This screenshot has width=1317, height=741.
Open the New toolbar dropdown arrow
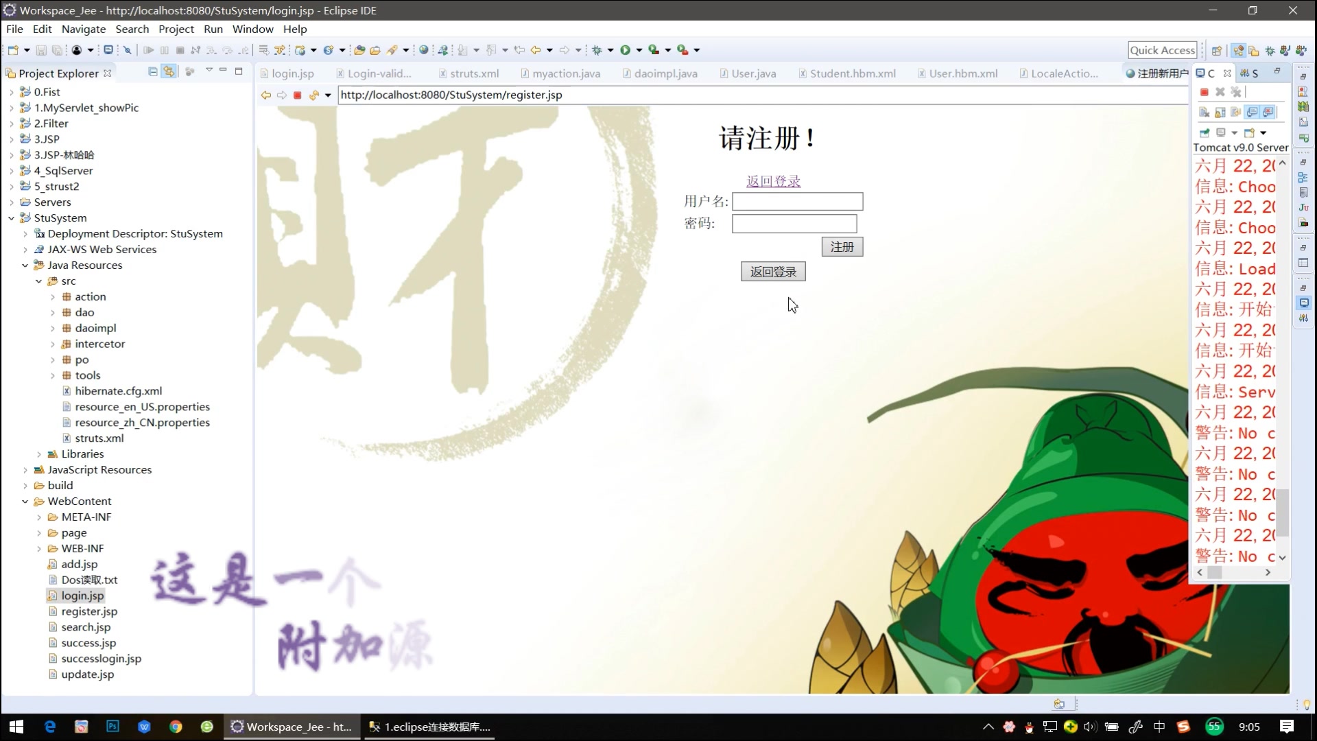(27, 50)
